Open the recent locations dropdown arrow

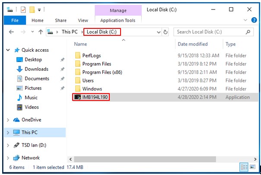point(32,32)
